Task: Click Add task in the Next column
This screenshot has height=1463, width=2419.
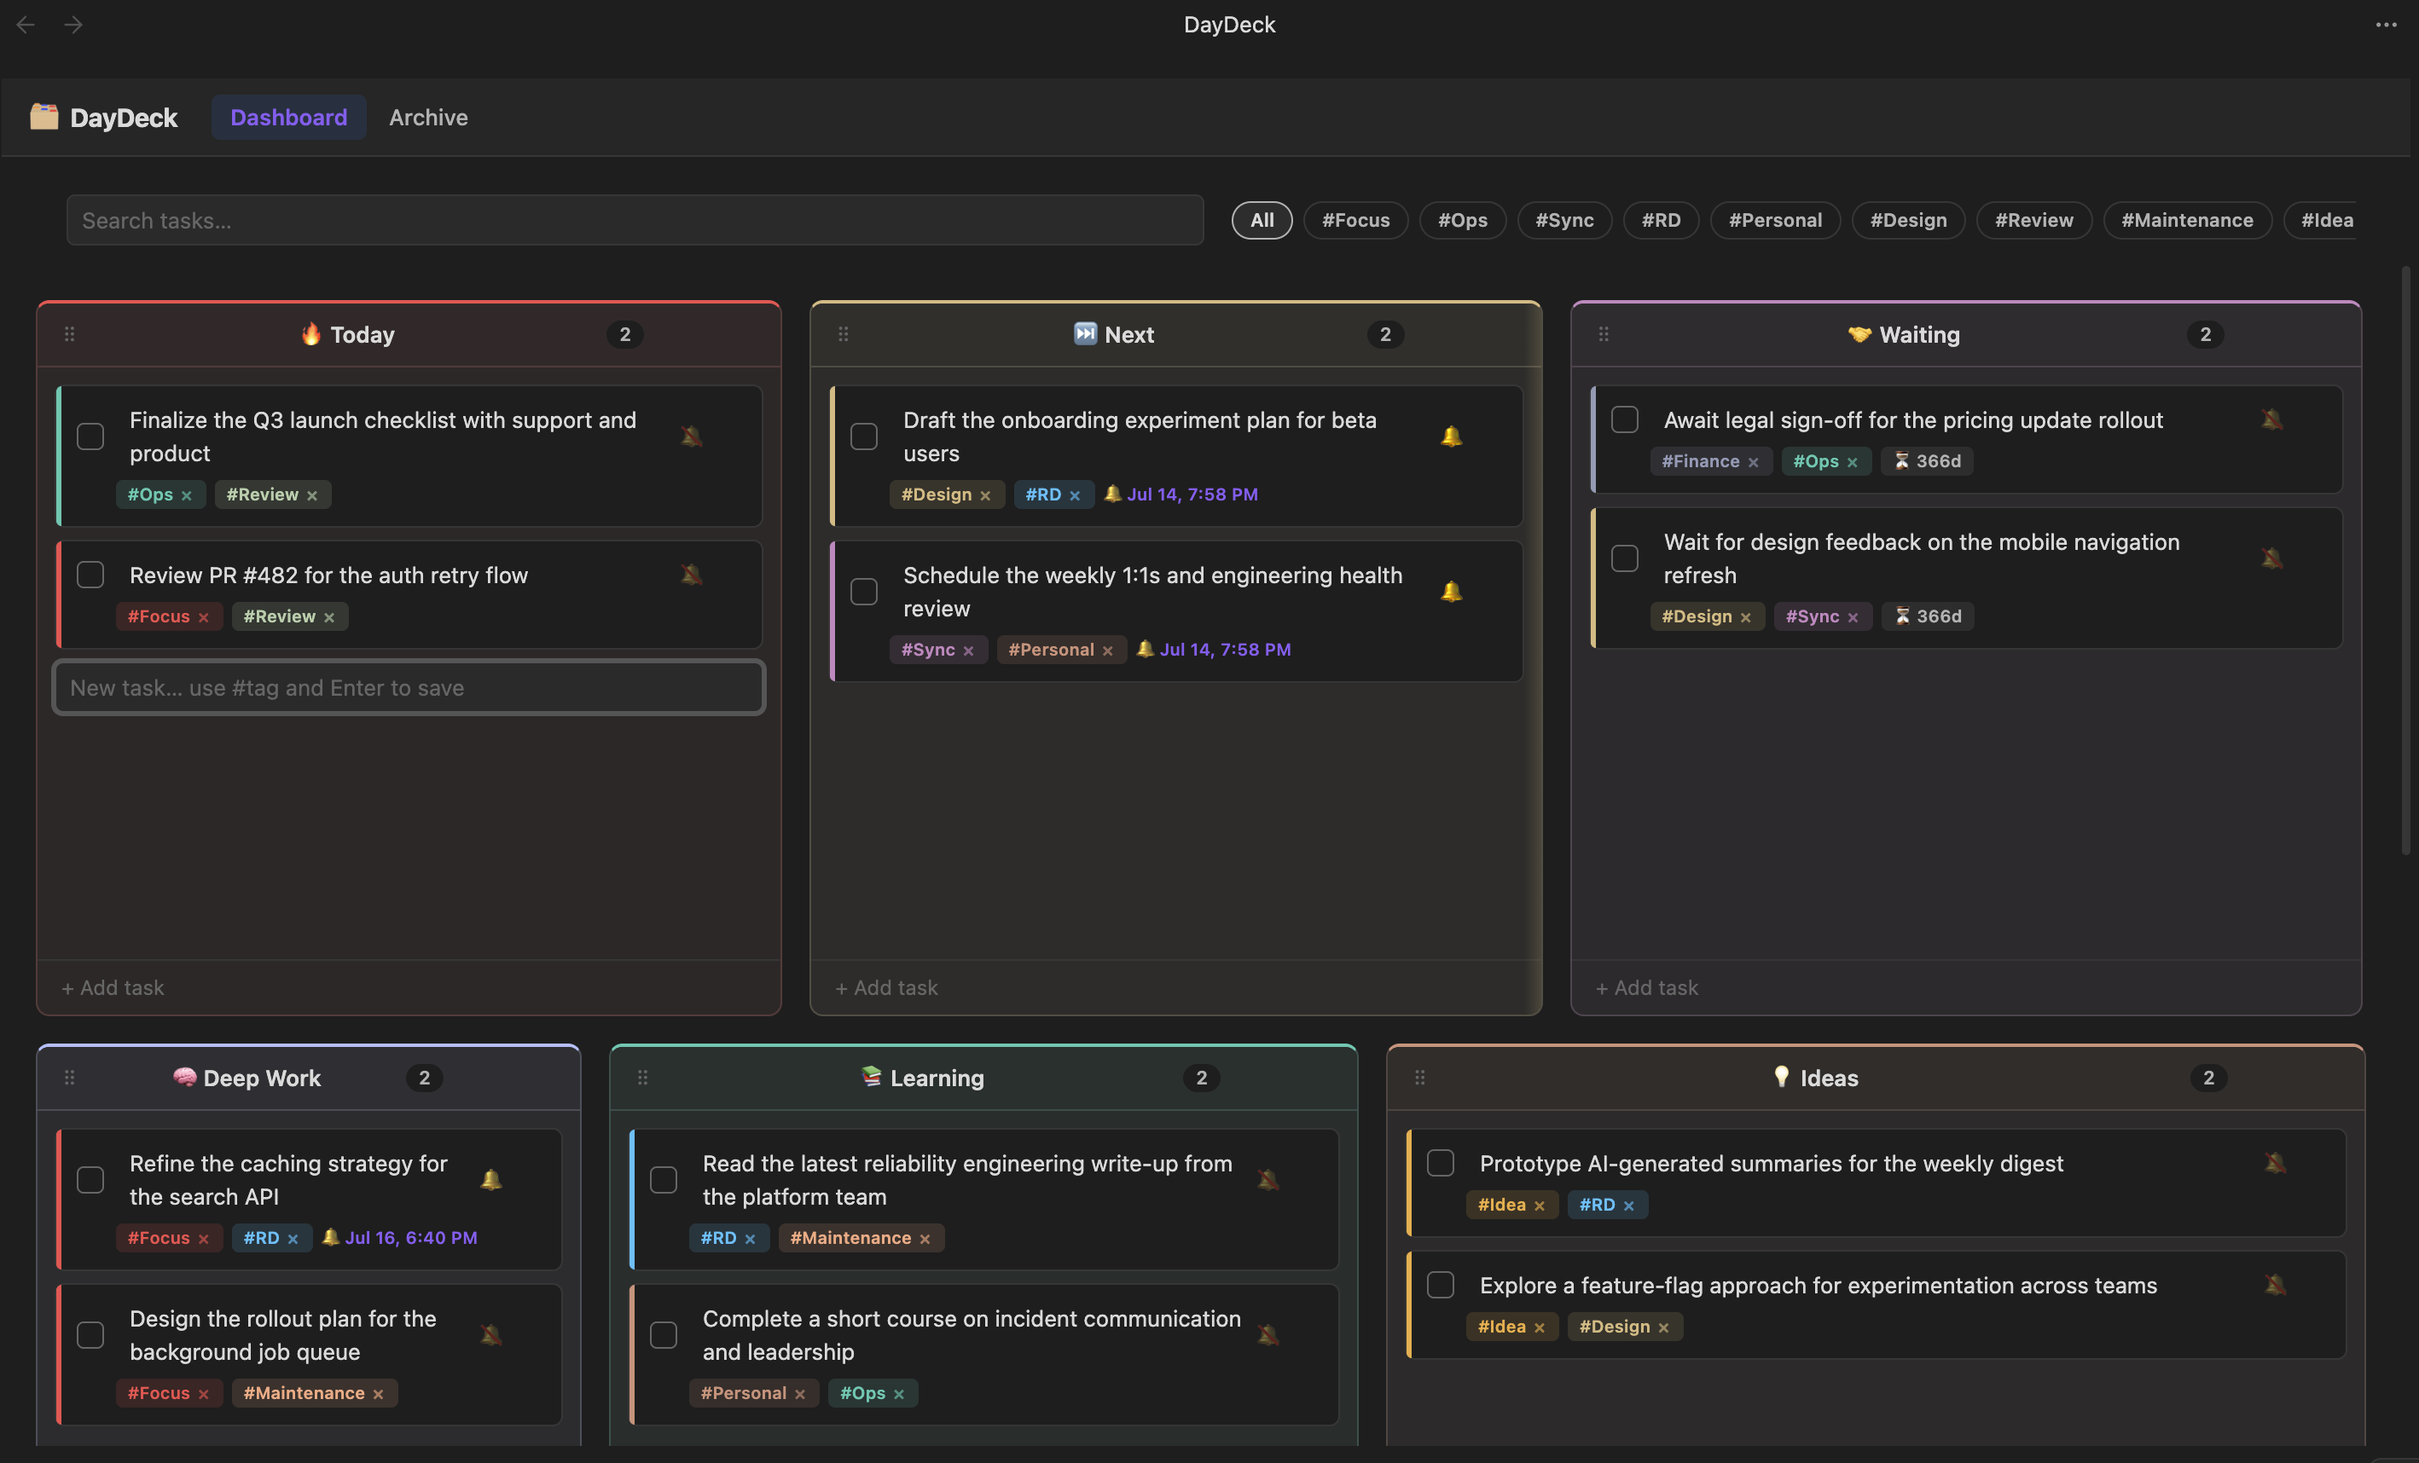Action: (x=886, y=988)
